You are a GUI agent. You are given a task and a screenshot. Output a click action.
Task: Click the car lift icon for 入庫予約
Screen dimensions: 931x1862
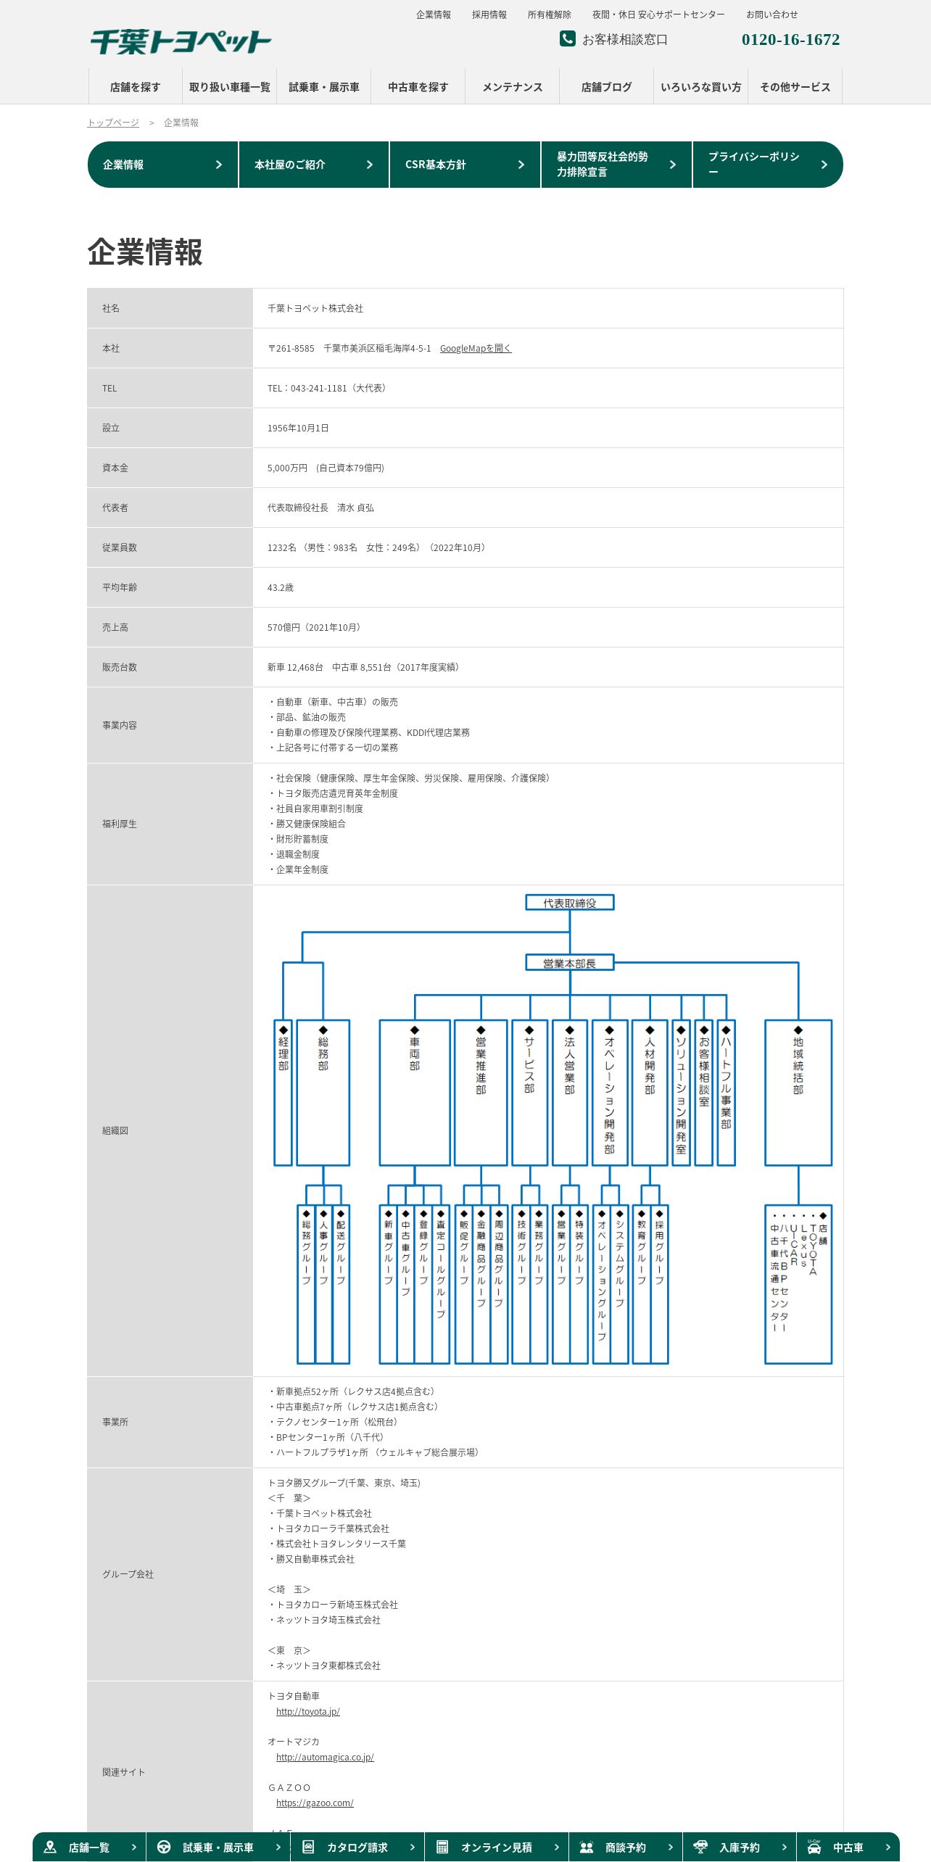click(700, 1847)
